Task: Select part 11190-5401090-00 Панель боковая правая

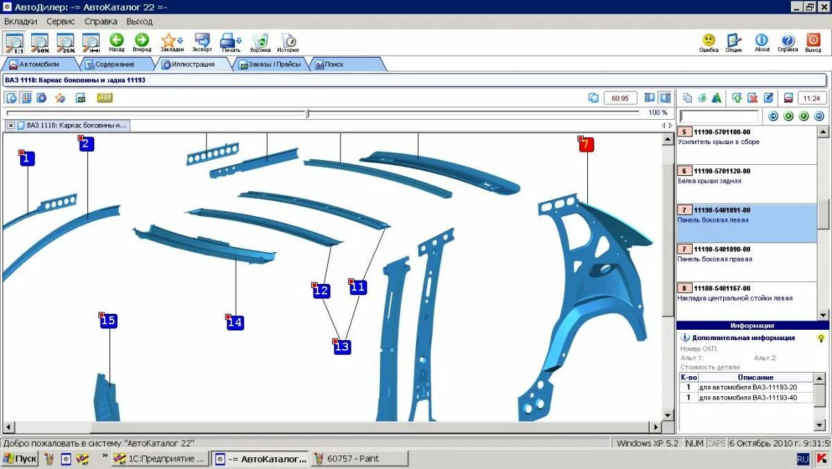Action: point(747,262)
